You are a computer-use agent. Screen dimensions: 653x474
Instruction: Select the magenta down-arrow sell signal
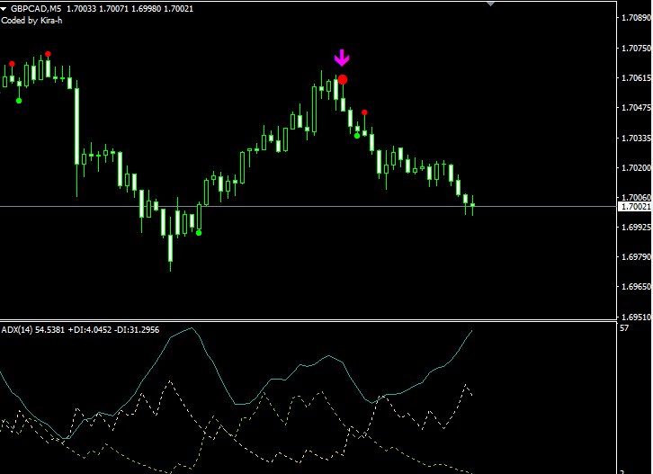[342, 58]
